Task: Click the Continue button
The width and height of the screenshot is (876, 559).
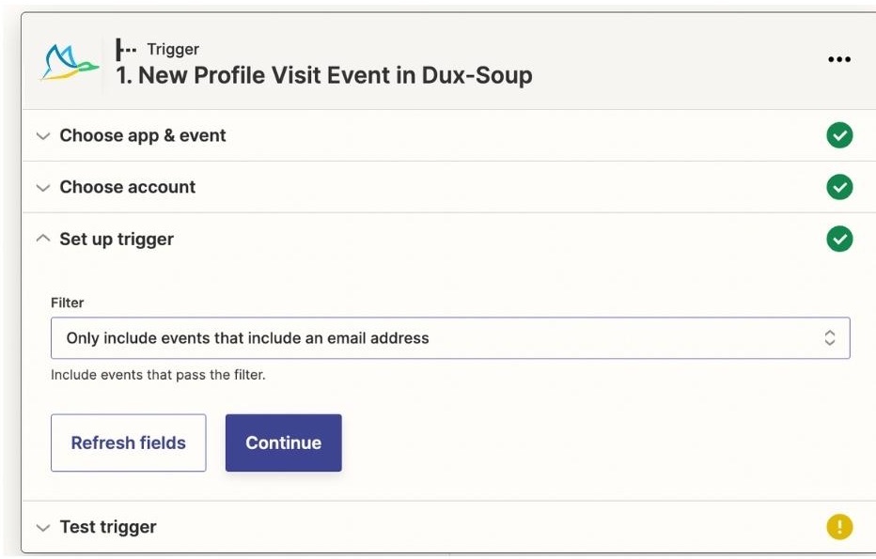Action: pos(283,443)
